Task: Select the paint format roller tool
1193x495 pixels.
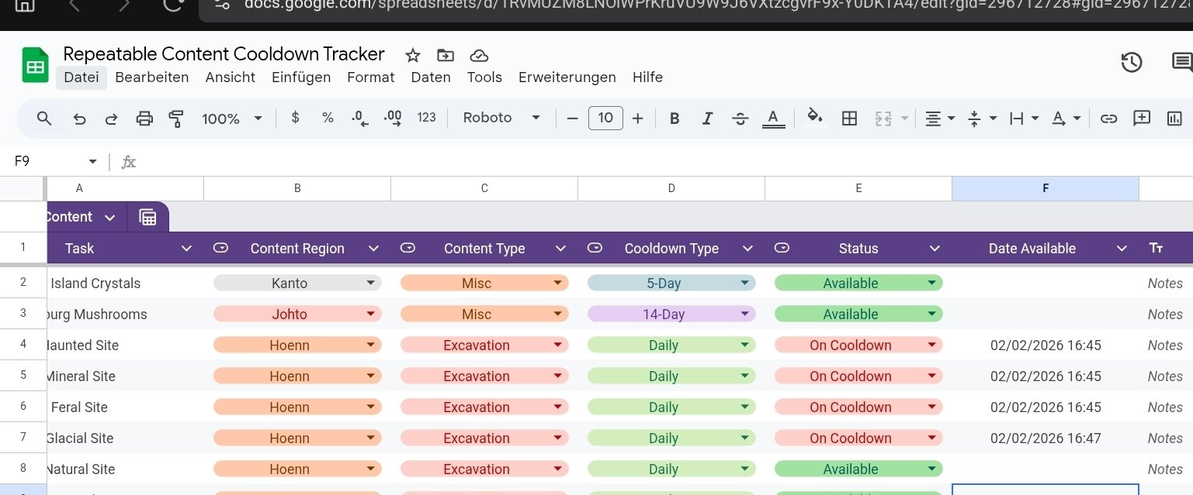Action: tap(176, 119)
